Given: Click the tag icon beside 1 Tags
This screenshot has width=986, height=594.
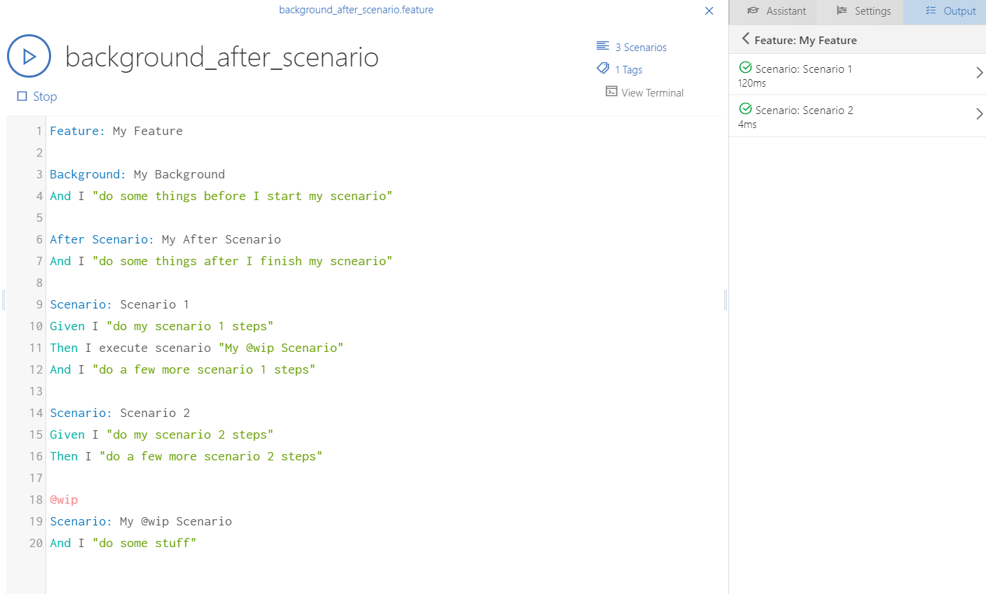Looking at the screenshot, I should [x=603, y=69].
